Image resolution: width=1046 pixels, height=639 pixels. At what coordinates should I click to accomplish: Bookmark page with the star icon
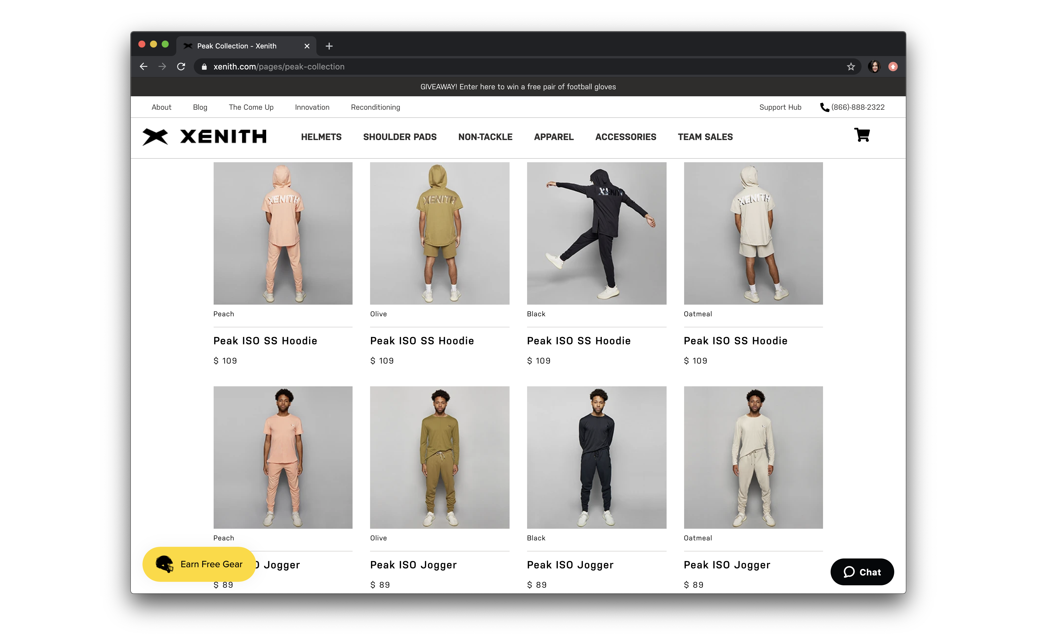click(851, 67)
